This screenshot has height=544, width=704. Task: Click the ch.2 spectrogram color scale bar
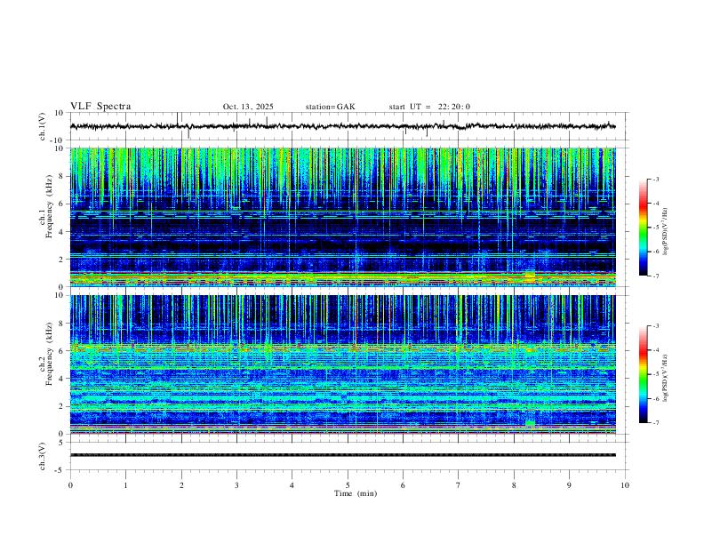(x=643, y=374)
